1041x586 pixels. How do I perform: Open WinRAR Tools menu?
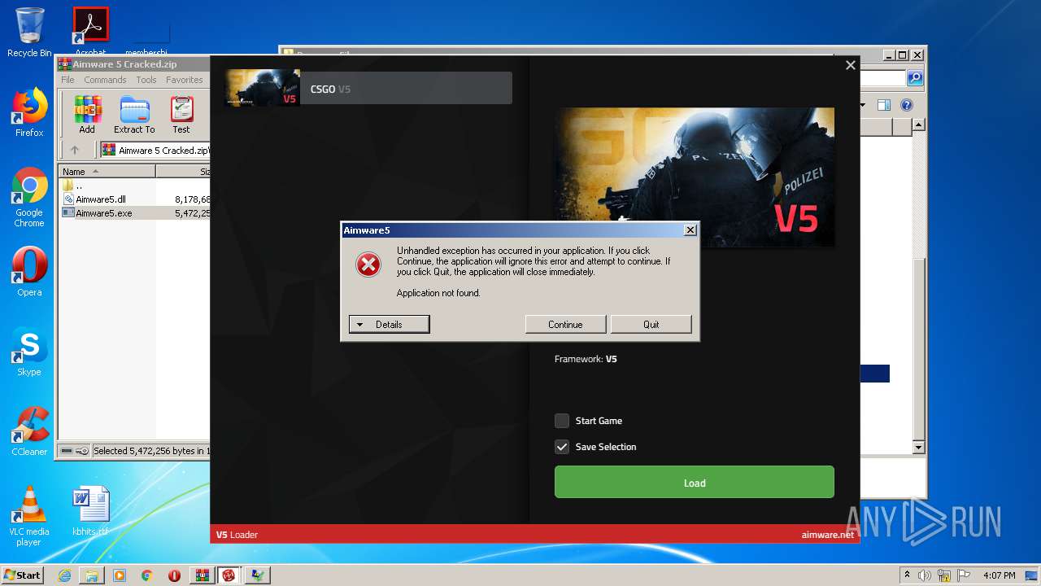click(x=146, y=80)
